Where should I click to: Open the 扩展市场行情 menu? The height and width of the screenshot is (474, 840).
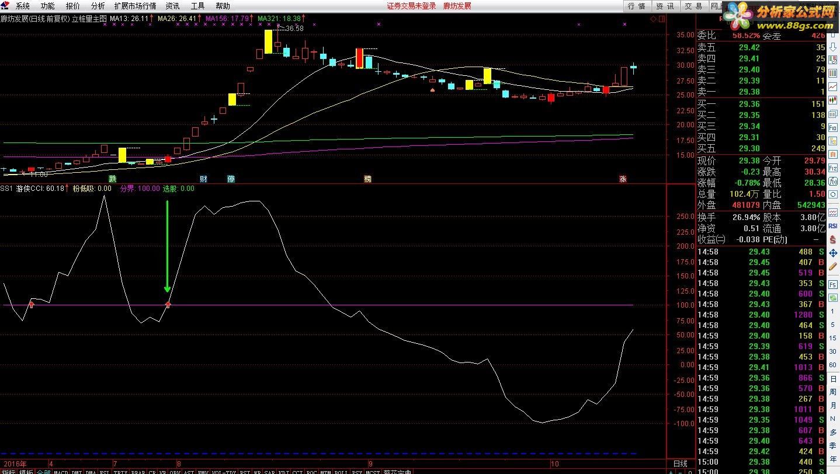click(x=135, y=6)
